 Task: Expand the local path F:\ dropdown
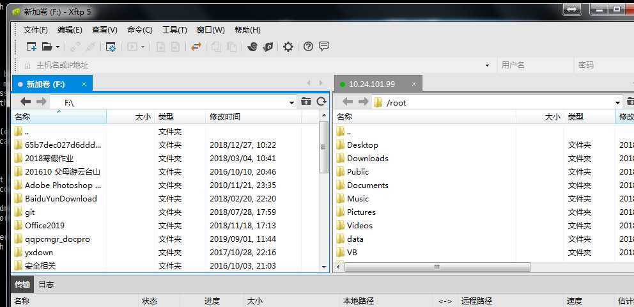291,103
